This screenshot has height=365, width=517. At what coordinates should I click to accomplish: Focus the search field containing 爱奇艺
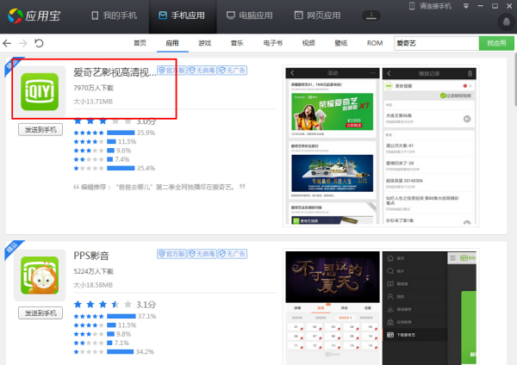[436, 43]
